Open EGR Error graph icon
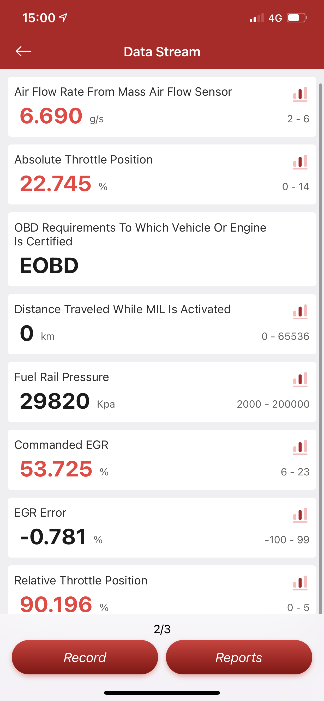Screen dimensions: 324x701 [300, 515]
